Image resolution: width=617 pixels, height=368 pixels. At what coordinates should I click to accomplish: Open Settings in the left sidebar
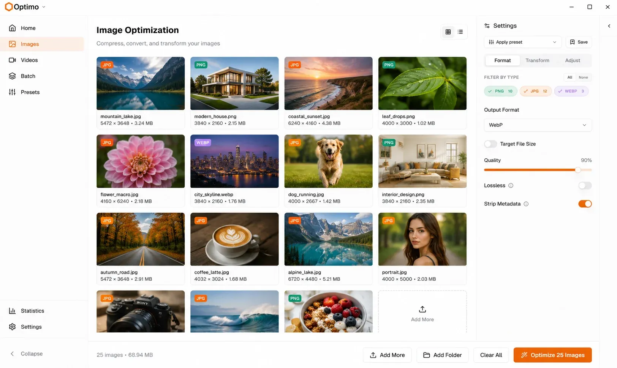(x=42, y=327)
